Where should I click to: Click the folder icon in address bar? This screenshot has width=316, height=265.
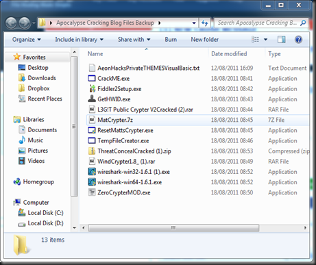42,23
